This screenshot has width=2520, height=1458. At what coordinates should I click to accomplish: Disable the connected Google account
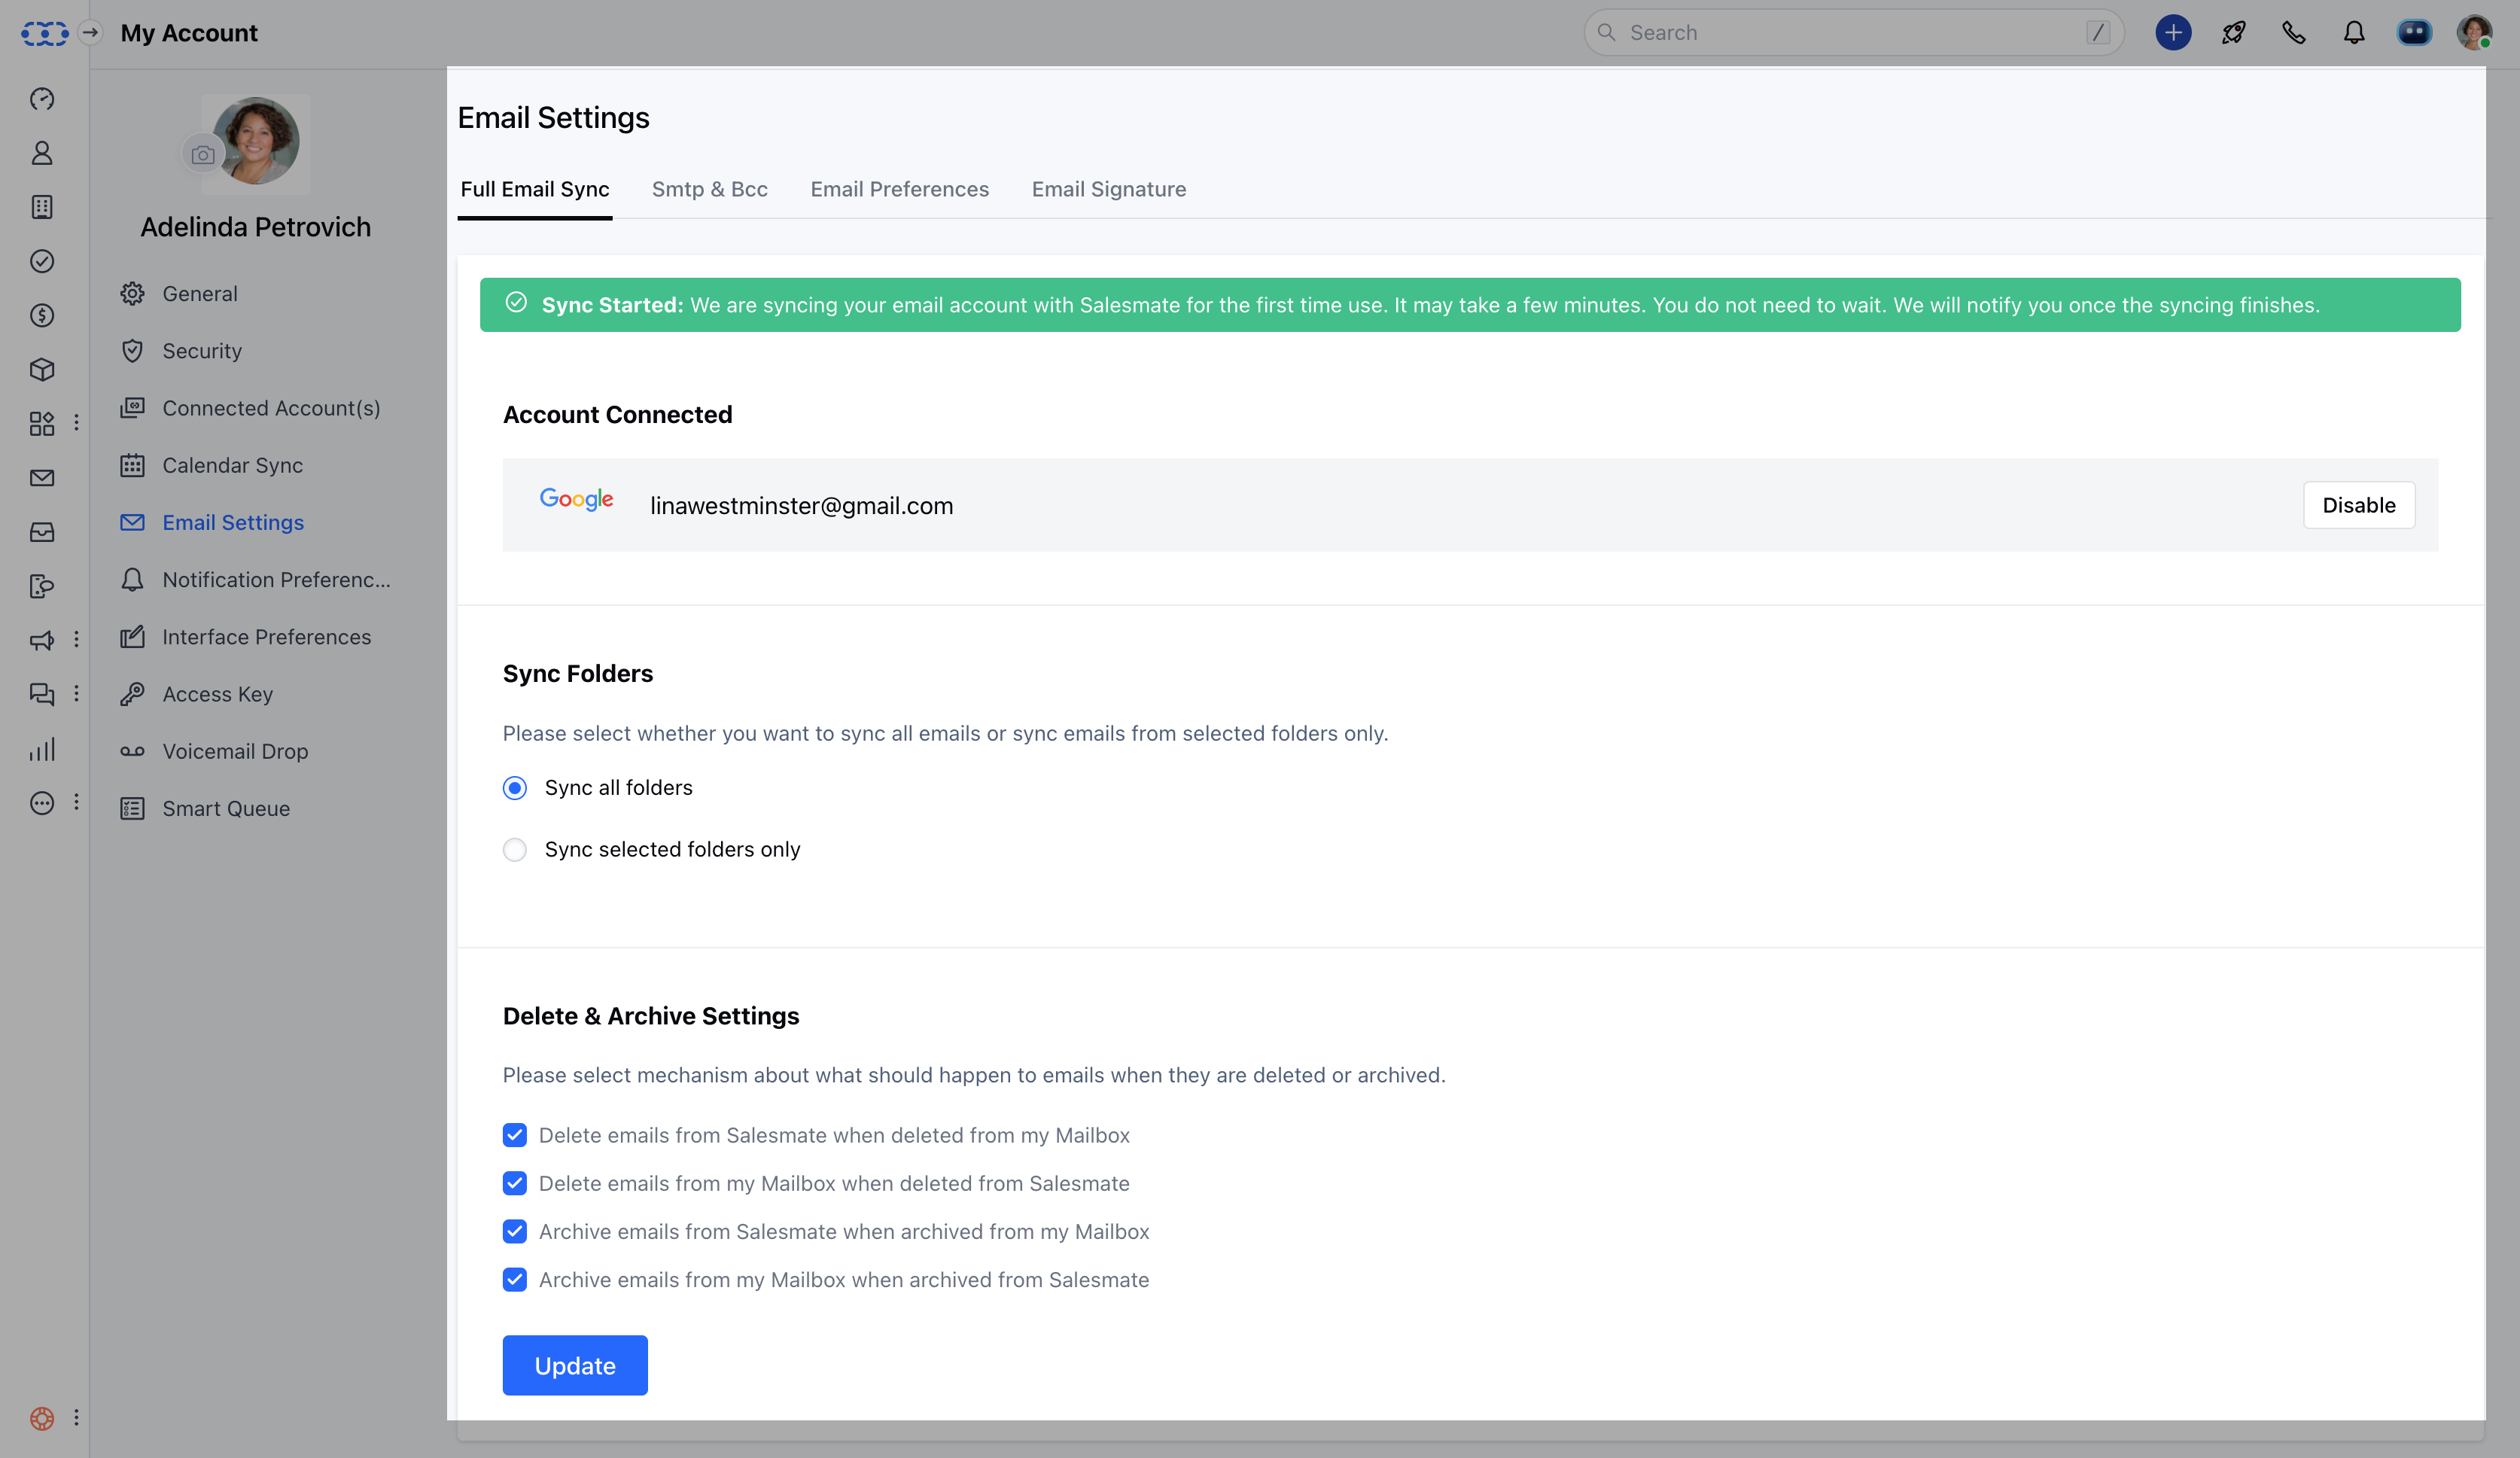[2358, 505]
